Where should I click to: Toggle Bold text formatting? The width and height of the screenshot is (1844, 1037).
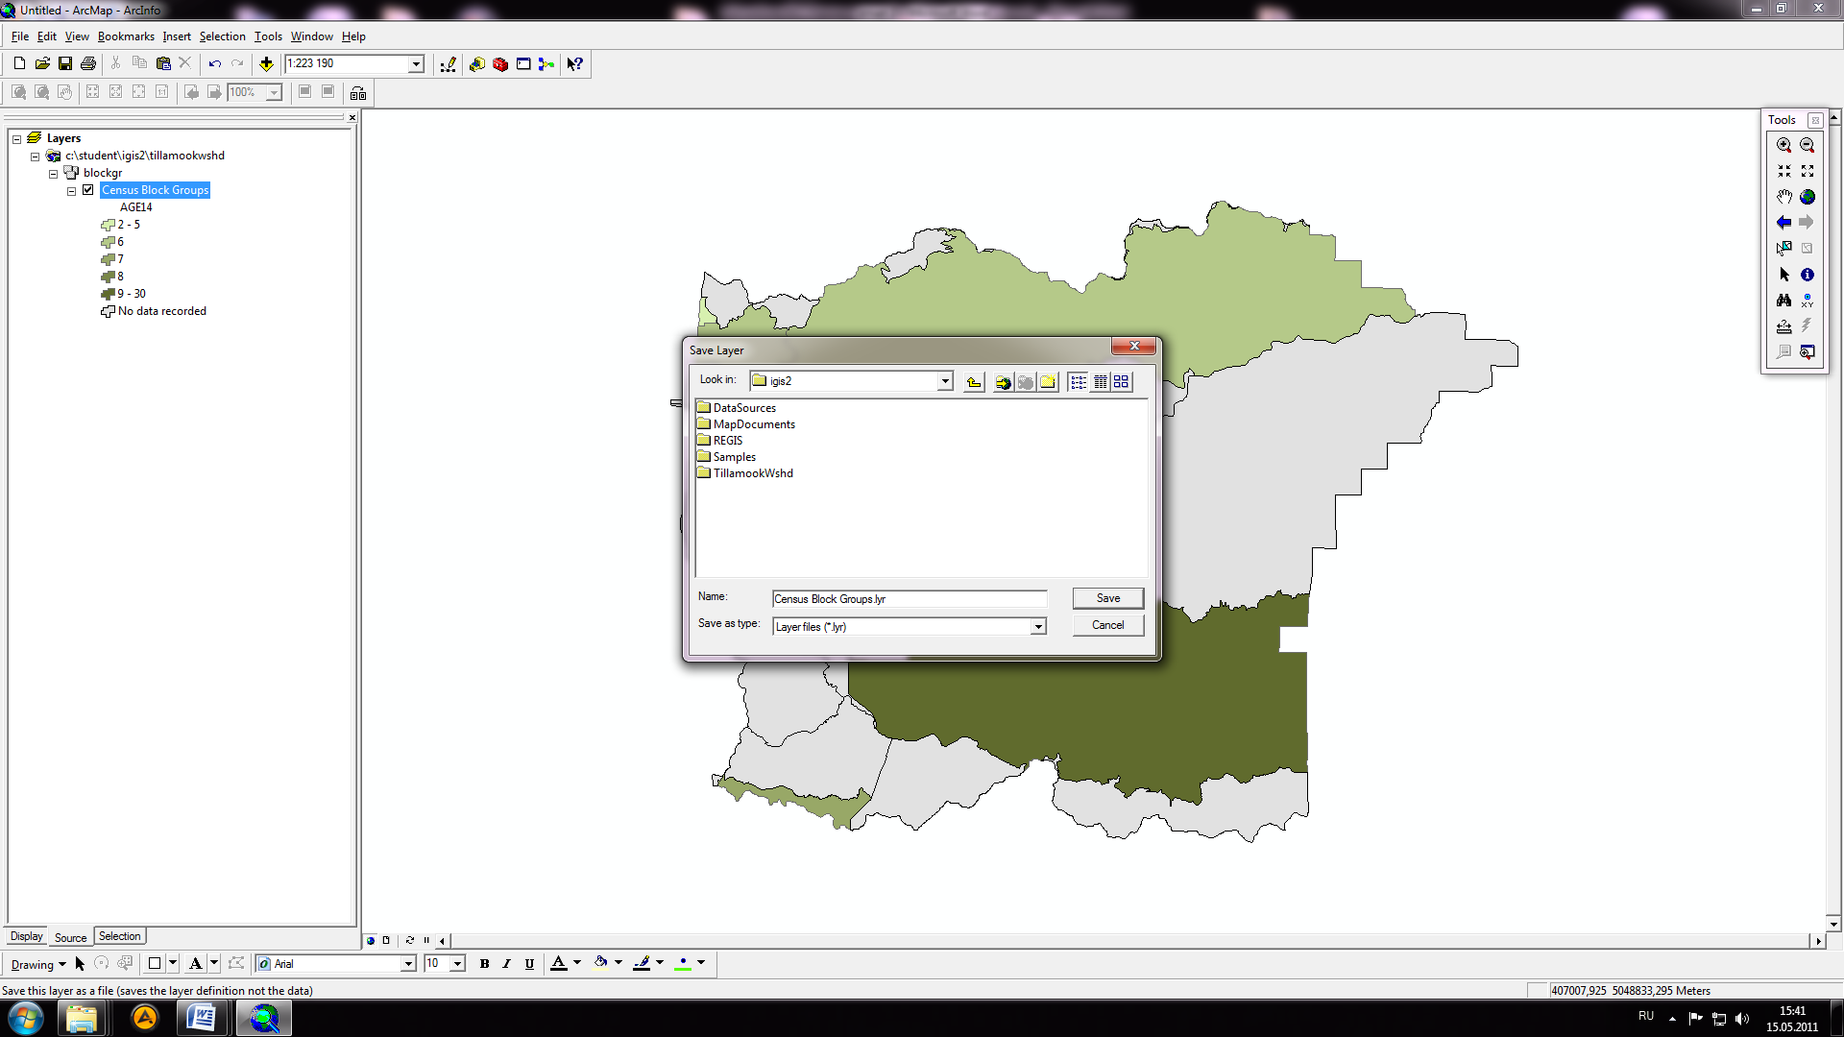(x=484, y=964)
